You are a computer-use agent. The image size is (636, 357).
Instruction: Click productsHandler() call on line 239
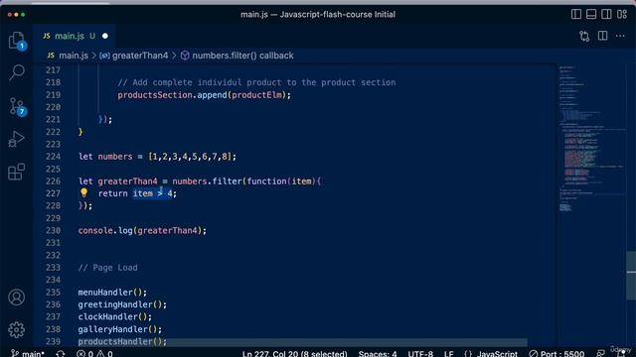point(122,341)
